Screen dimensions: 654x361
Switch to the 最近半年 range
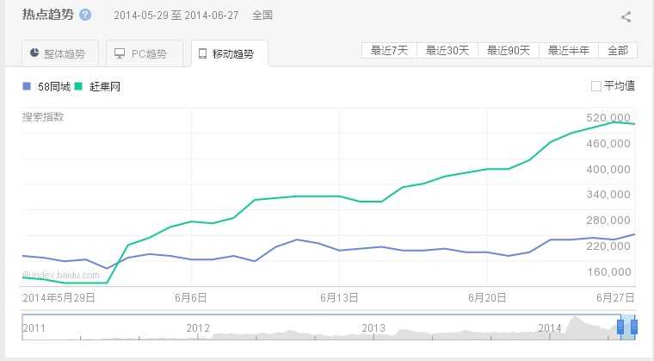pos(569,50)
